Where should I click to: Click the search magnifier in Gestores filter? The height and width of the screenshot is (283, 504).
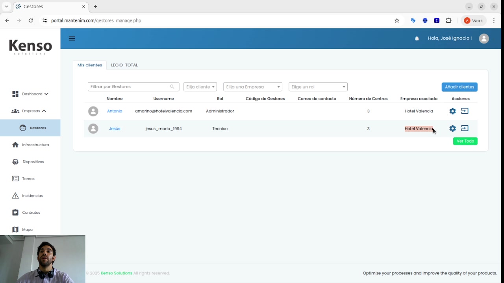pyautogui.click(x=172, y=87)
